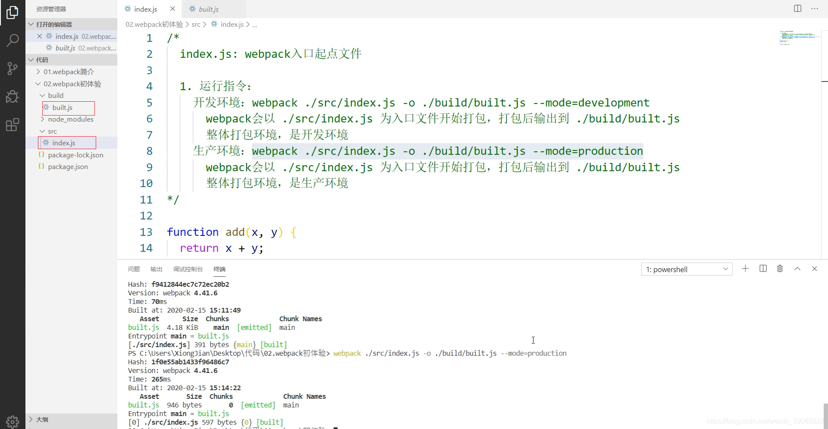Click the code minimap preview
The image size is (828, 429).
click(x=800, y=38)
